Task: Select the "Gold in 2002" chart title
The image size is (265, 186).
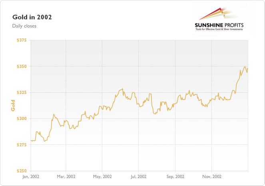Action: (32, 17)
